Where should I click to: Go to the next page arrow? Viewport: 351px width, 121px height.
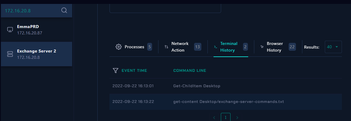[237, 117]
